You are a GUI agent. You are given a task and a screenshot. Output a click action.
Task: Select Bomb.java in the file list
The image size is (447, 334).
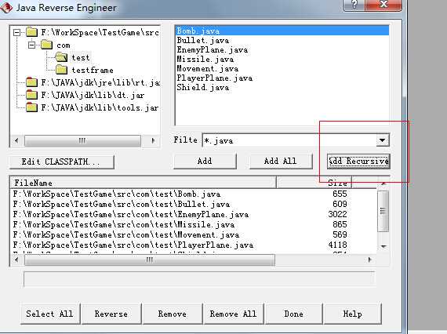click(x=282, y=31)
